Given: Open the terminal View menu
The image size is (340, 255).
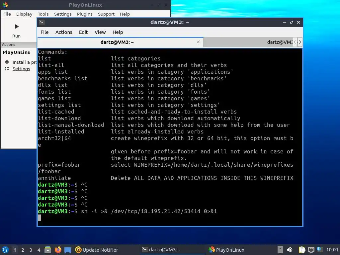Looking at the screenshot, I should click(x=100, y=32).
